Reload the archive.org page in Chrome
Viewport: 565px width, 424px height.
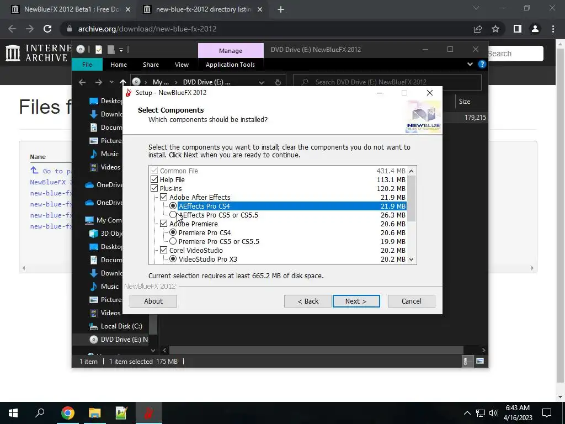tap(47, 29)
